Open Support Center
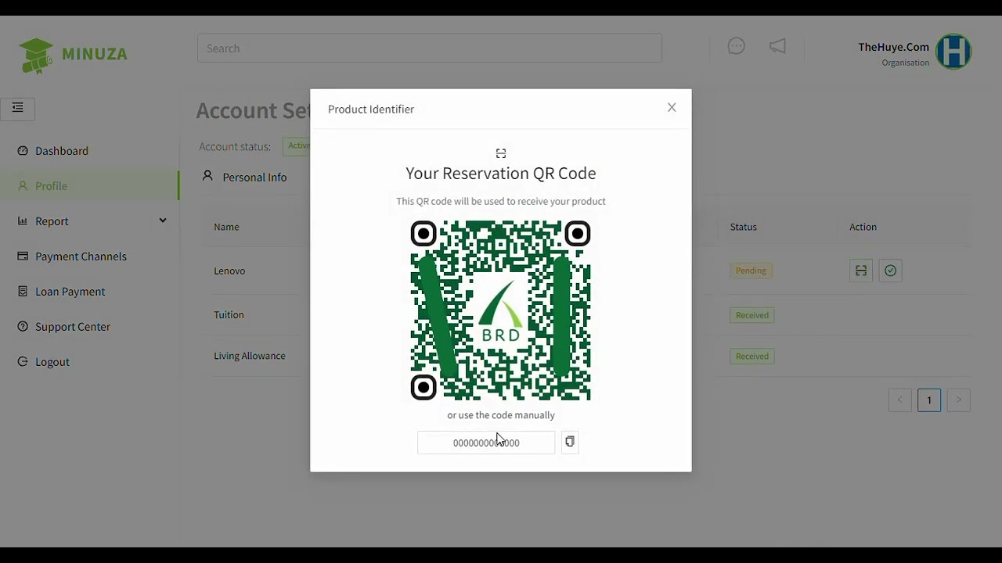1002x563 pixels. click(73, 327)
